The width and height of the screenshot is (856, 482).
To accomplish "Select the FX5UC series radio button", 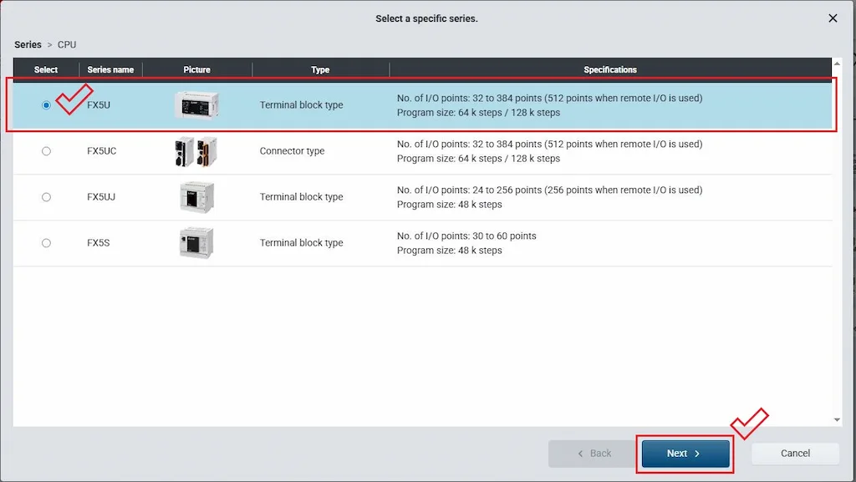I will (x=47, y=151).
